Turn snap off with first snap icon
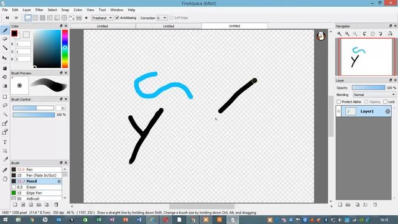The width and height of the screenshot is (398, 224). (x=28, y=18)
